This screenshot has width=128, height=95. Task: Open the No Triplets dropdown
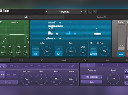[x=9, y=82]
